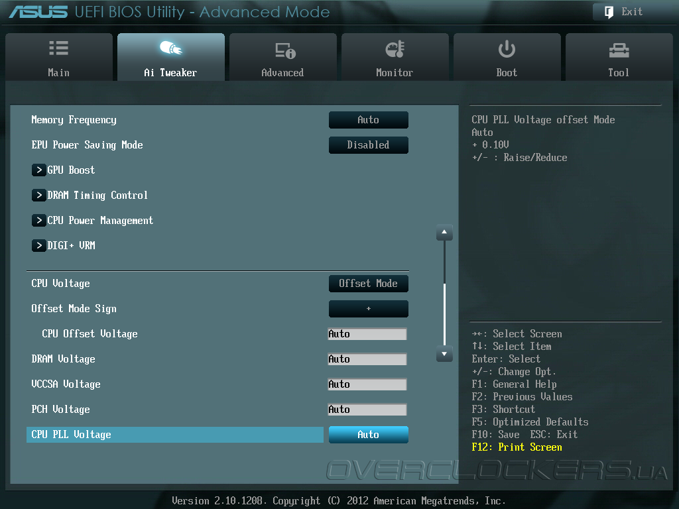Click the GPU Boost label
679x509 pixels.
(x=71, y=170)
